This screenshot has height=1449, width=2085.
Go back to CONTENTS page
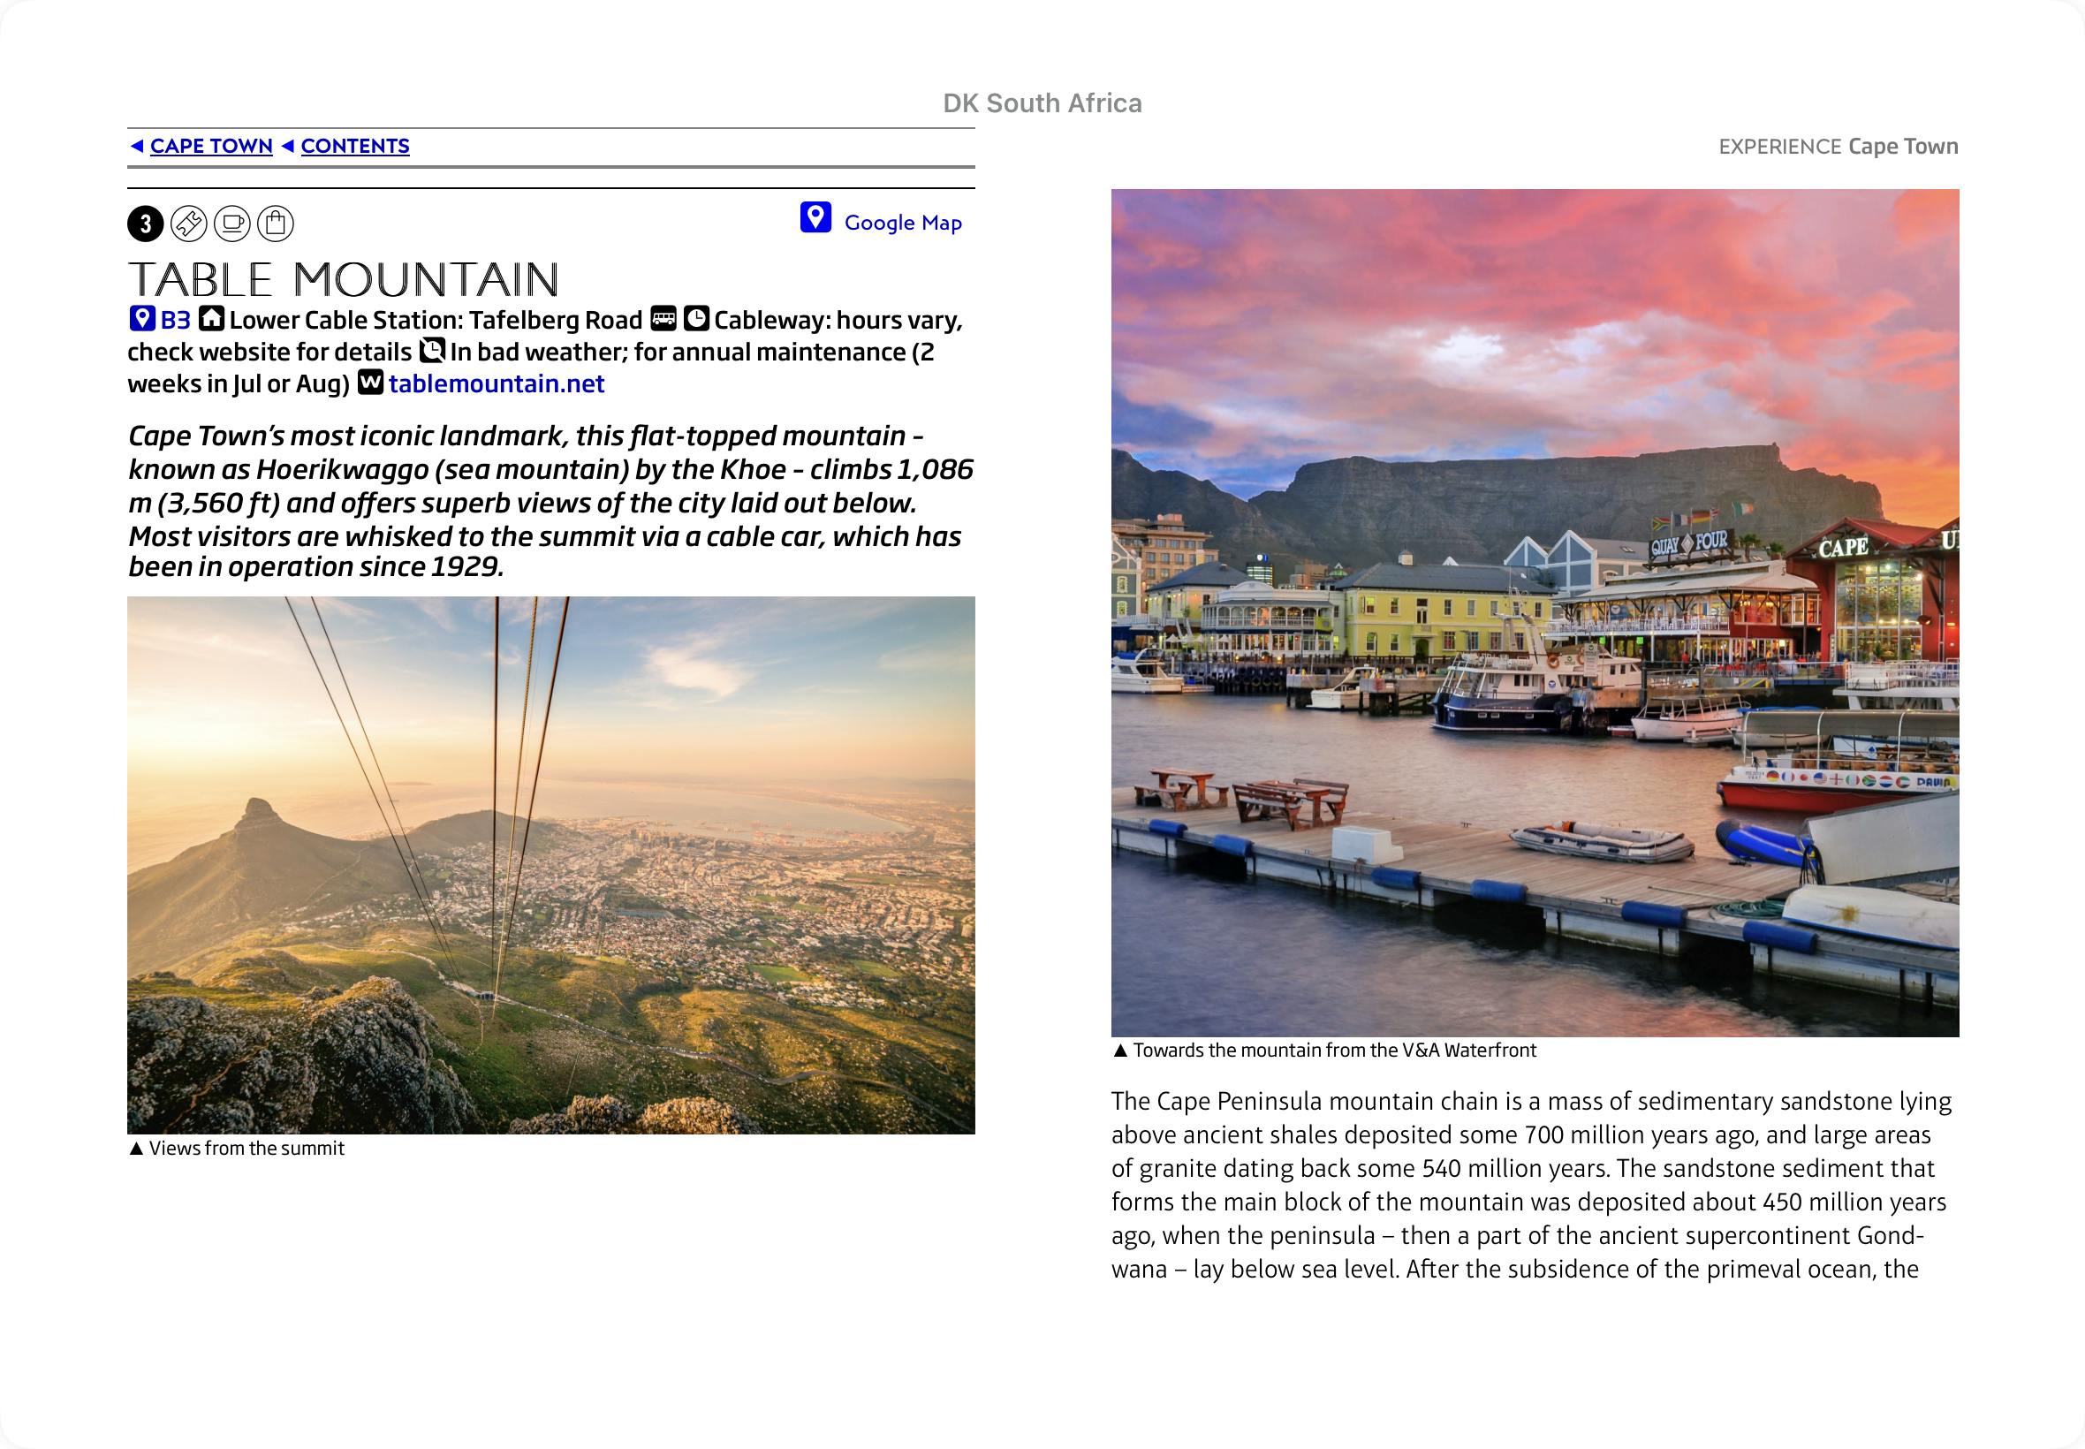(x=355, y=146)
